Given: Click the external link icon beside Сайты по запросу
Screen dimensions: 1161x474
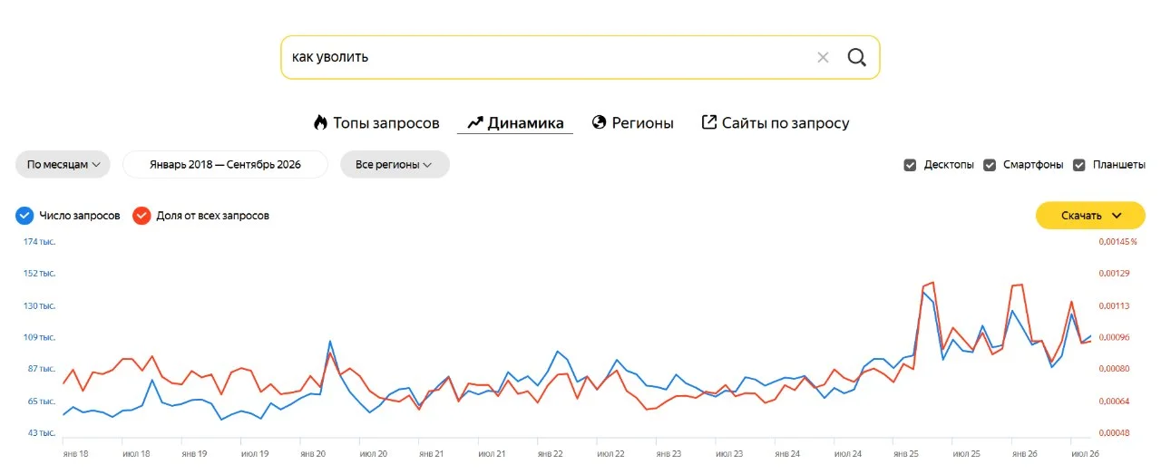Looking at the screenshot, I should 709,122.
